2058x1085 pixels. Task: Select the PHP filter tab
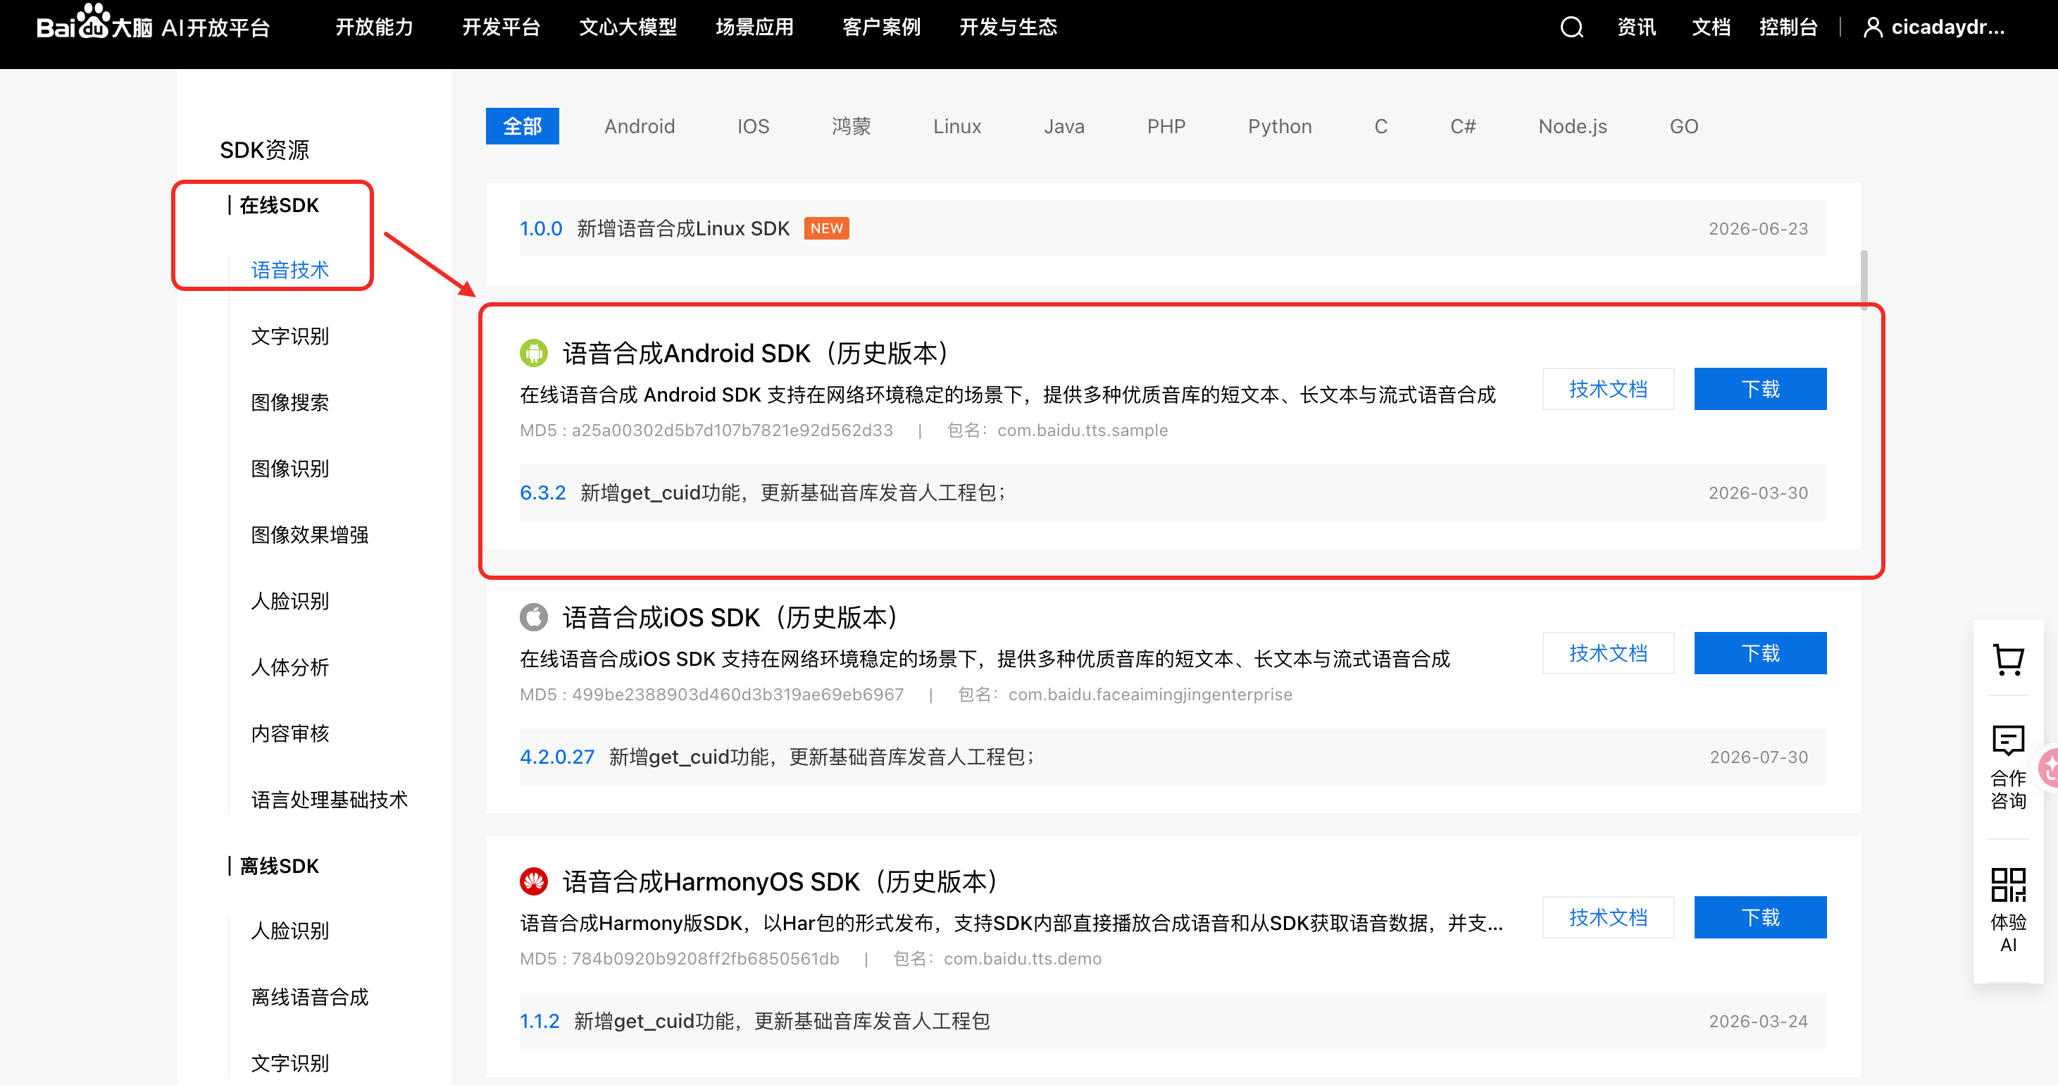(x=1166, y=126)
